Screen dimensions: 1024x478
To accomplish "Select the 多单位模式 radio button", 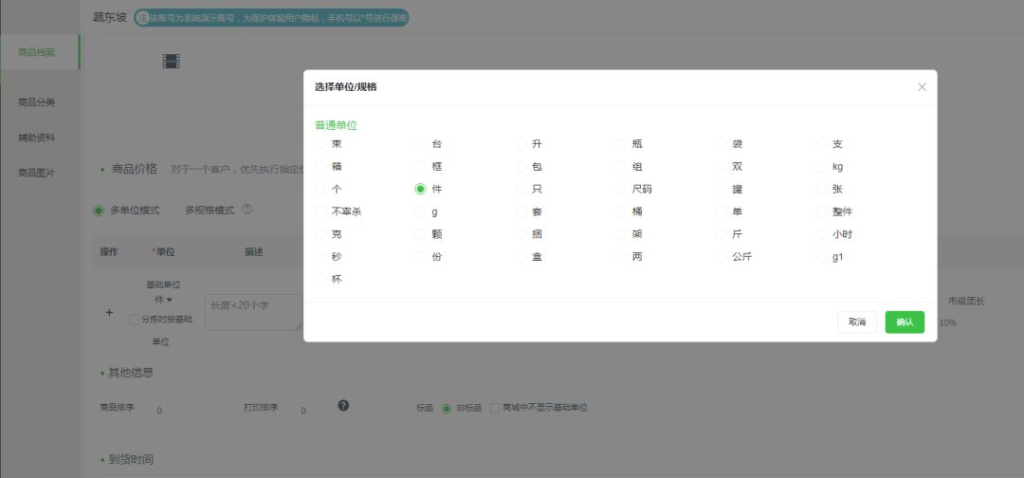I will [x=99, y=211].
